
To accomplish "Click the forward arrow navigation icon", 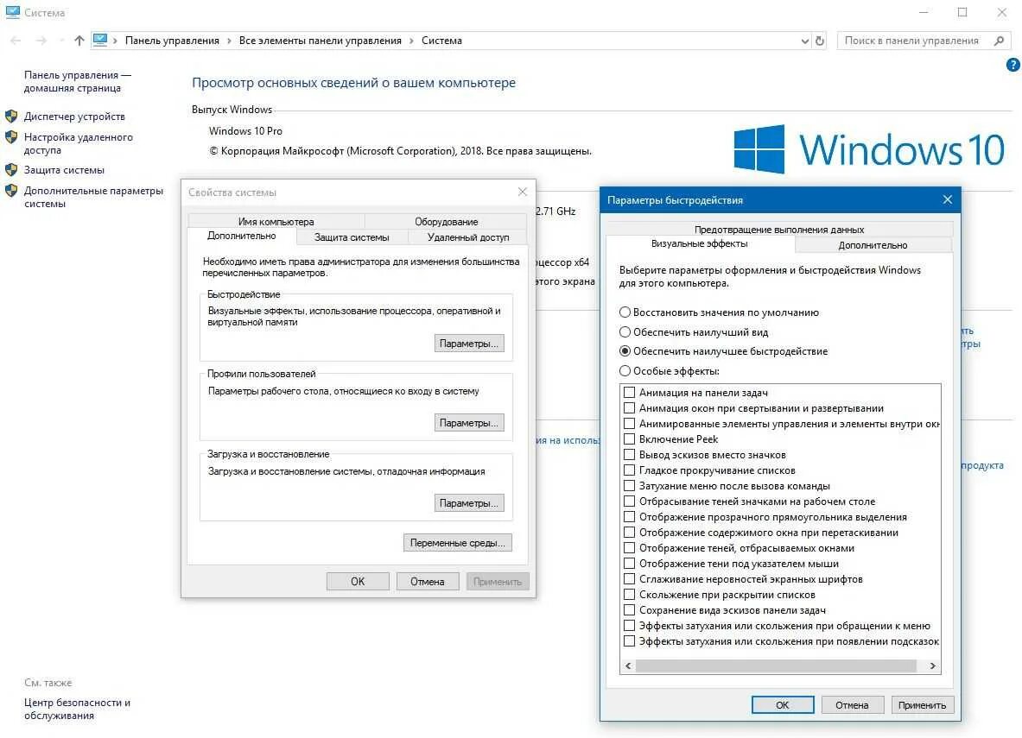I will pos(41,41).
